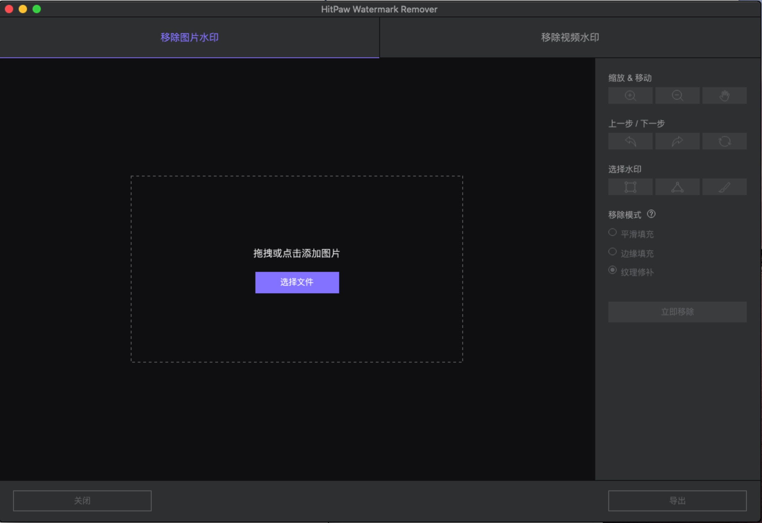This screenshot has width=762, height=523.
Task: Select the rectangle marquee selection tool
Action: click(x=630, y=187)
